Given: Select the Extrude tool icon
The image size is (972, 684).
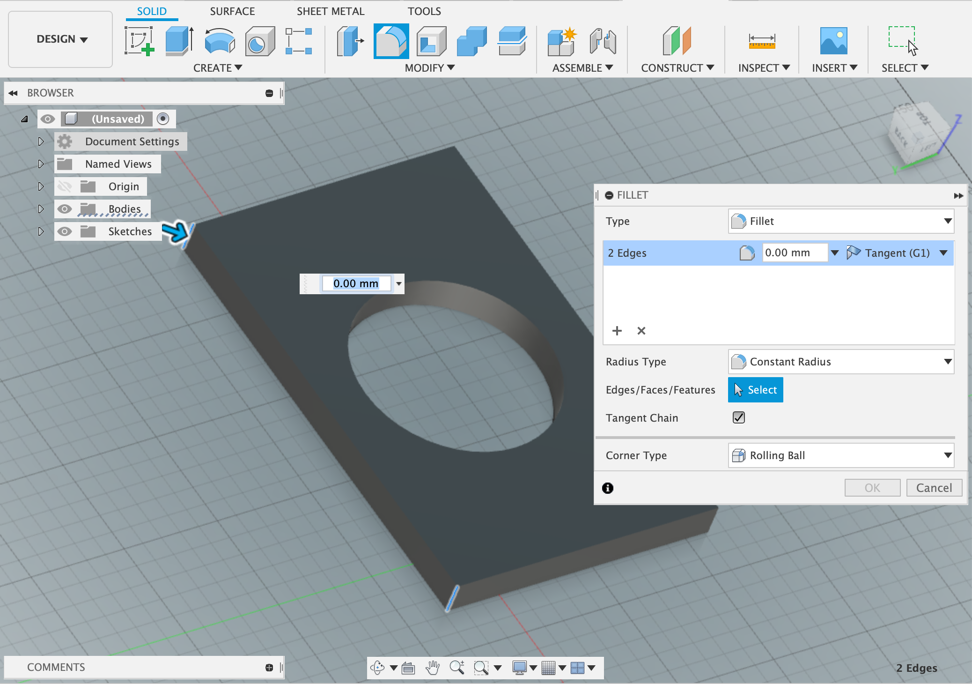Looking at the screenshot, I should click(179, 41).
